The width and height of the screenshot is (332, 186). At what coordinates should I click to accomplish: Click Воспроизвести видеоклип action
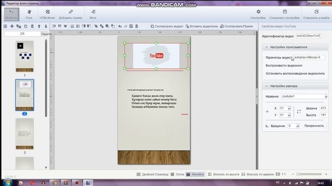click(284, 66)
